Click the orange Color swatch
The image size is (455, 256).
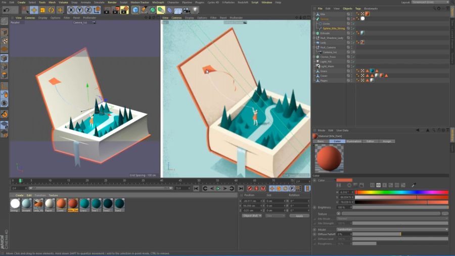[344, 180]
